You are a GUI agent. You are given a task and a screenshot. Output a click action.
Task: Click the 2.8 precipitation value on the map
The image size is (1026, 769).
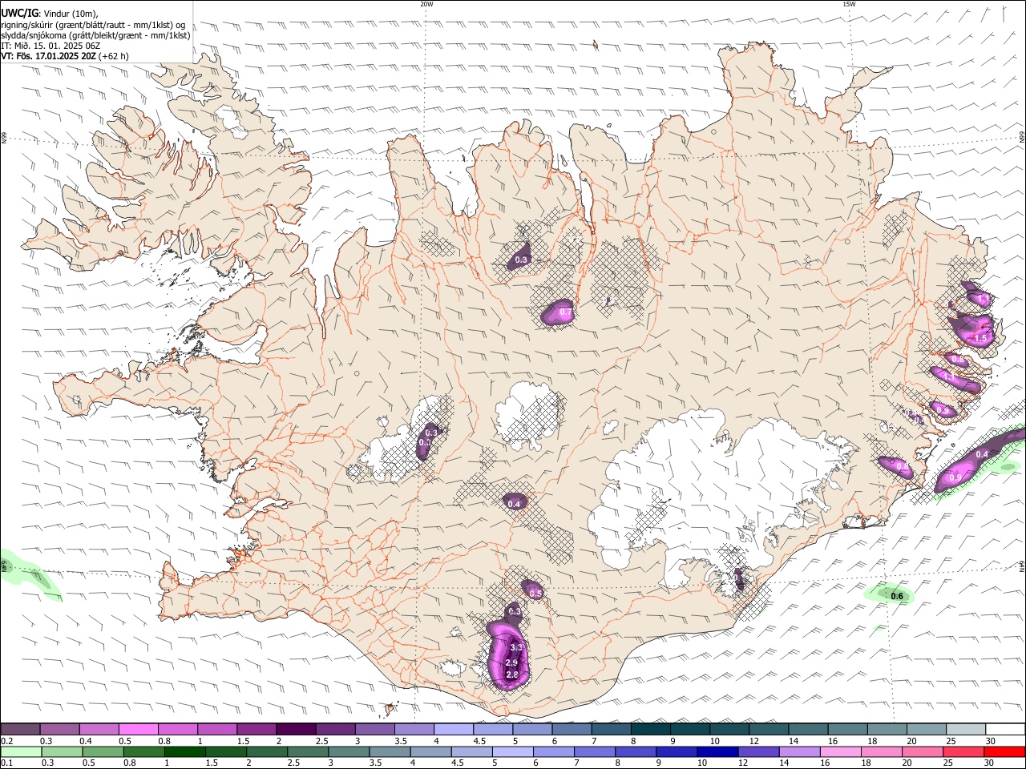513,676
